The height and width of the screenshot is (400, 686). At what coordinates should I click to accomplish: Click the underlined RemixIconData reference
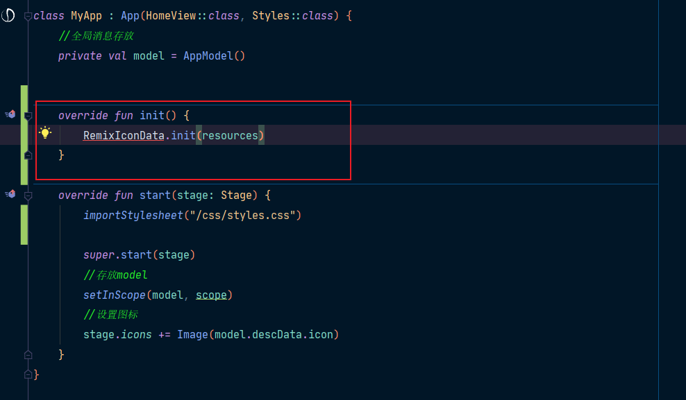pyautogui.click(x=124, y=135)
